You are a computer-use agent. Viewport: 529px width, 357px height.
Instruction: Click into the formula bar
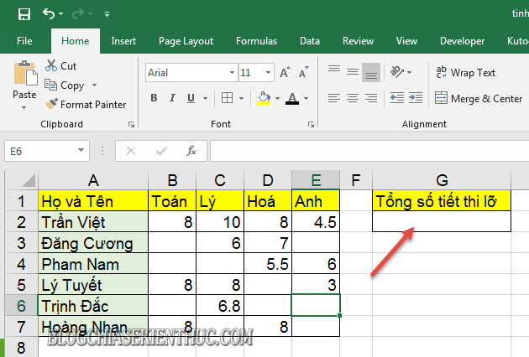point(369,151)
